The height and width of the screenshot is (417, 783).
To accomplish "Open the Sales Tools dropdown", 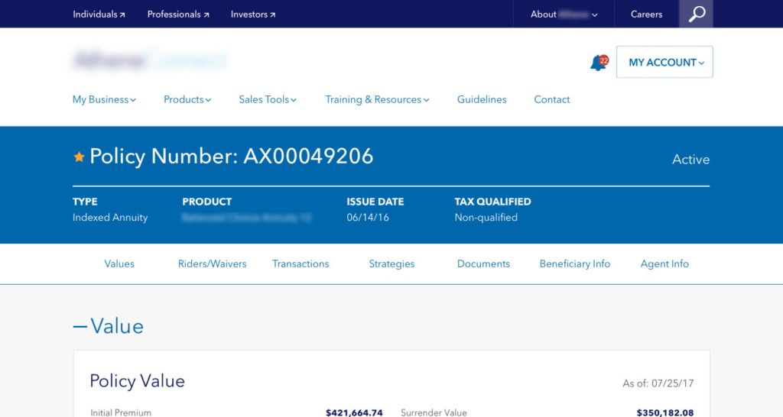I will click(268, 99).
